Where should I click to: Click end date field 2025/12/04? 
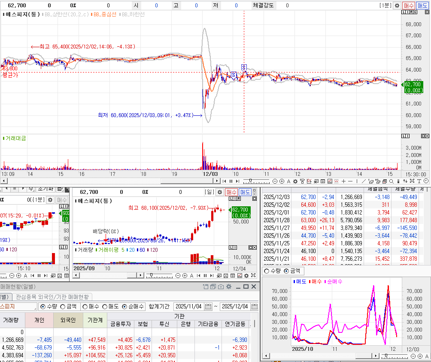(236, 307)
